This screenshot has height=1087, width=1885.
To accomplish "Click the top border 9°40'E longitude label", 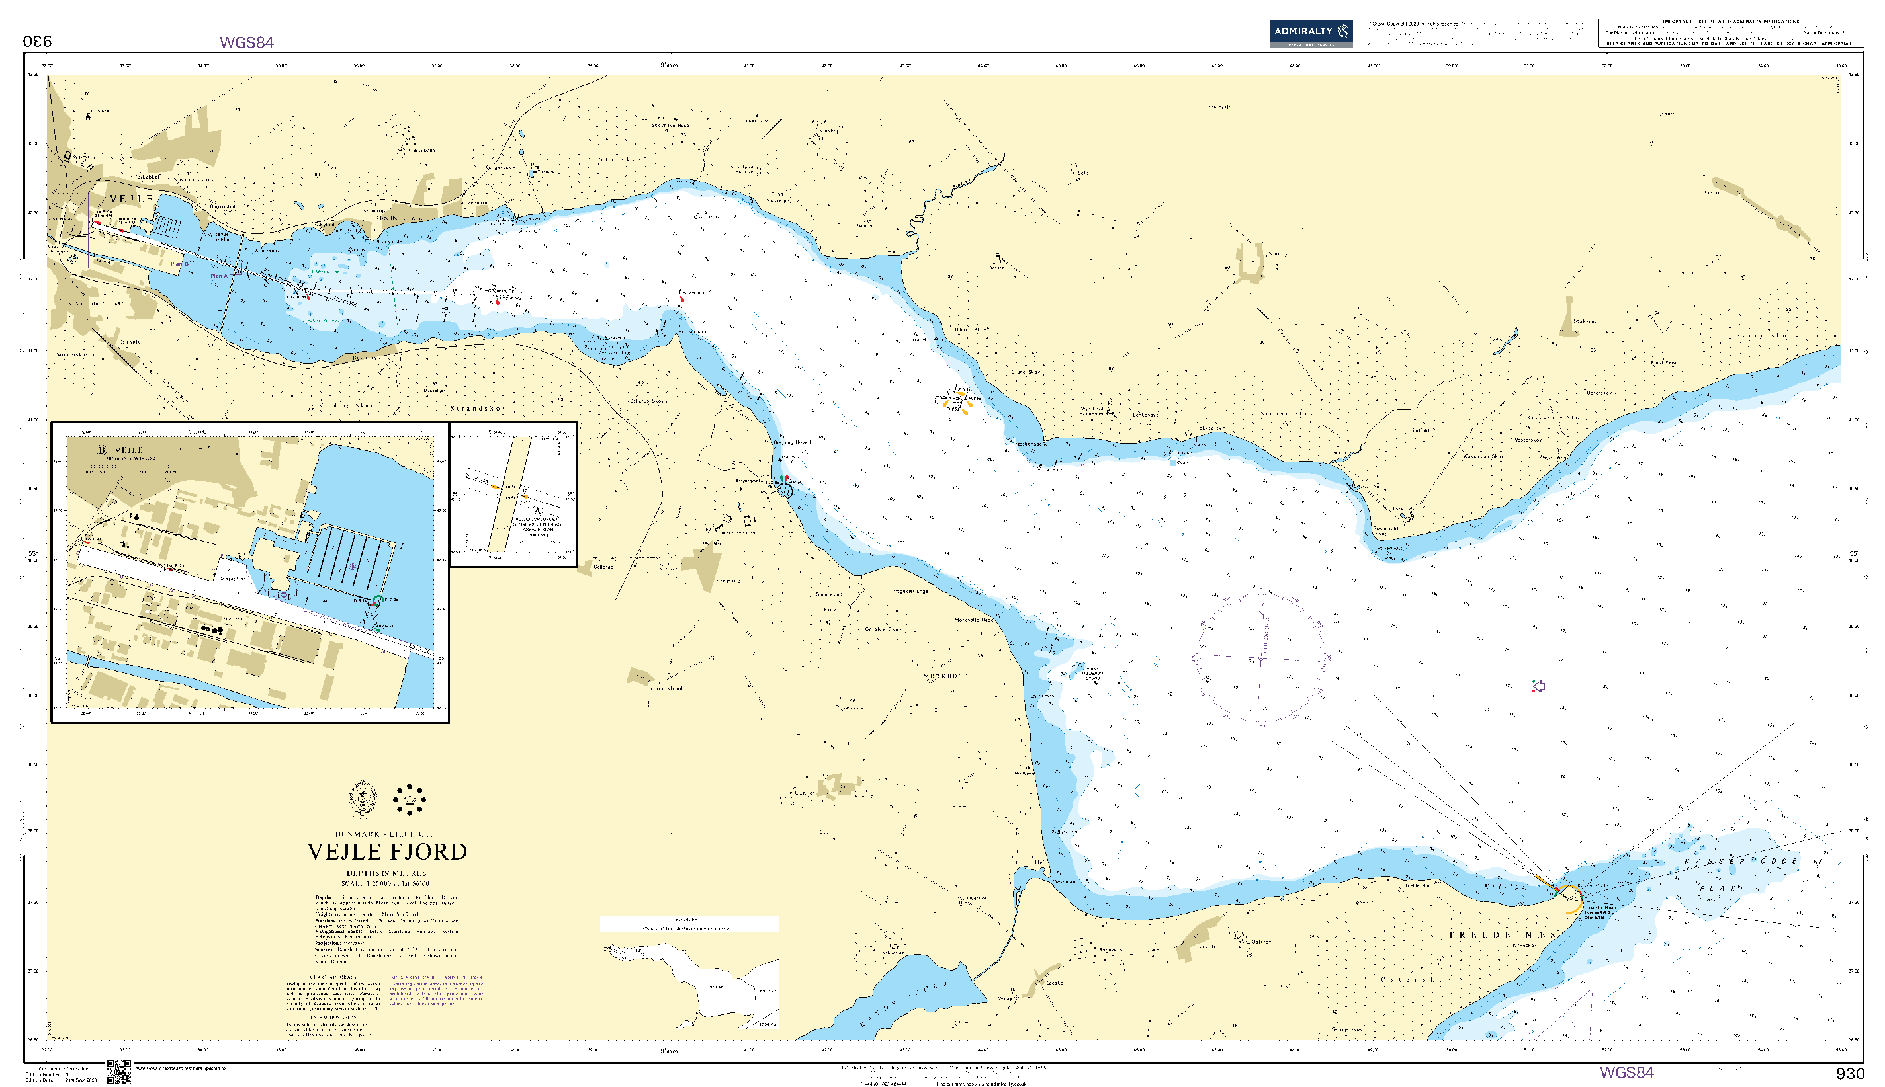I will point(672,65).
